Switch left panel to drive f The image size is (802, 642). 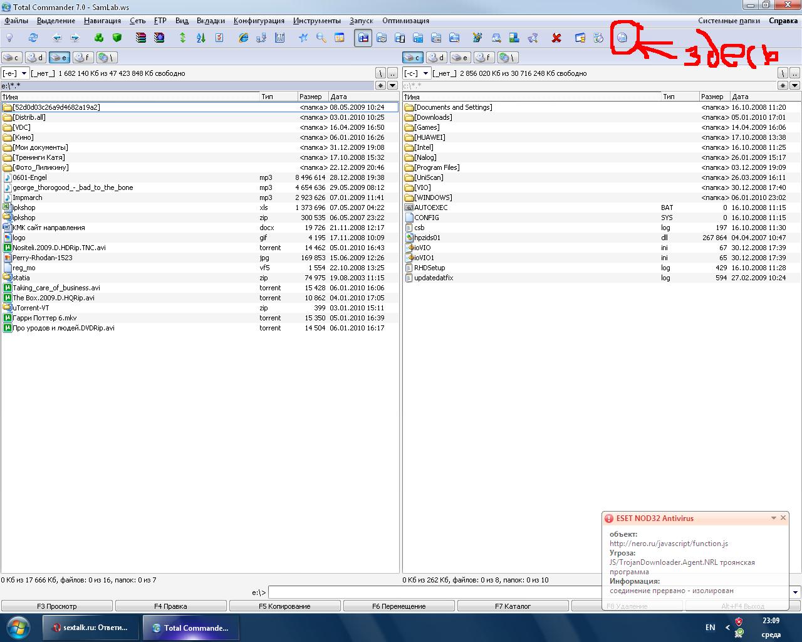(83, 58)
